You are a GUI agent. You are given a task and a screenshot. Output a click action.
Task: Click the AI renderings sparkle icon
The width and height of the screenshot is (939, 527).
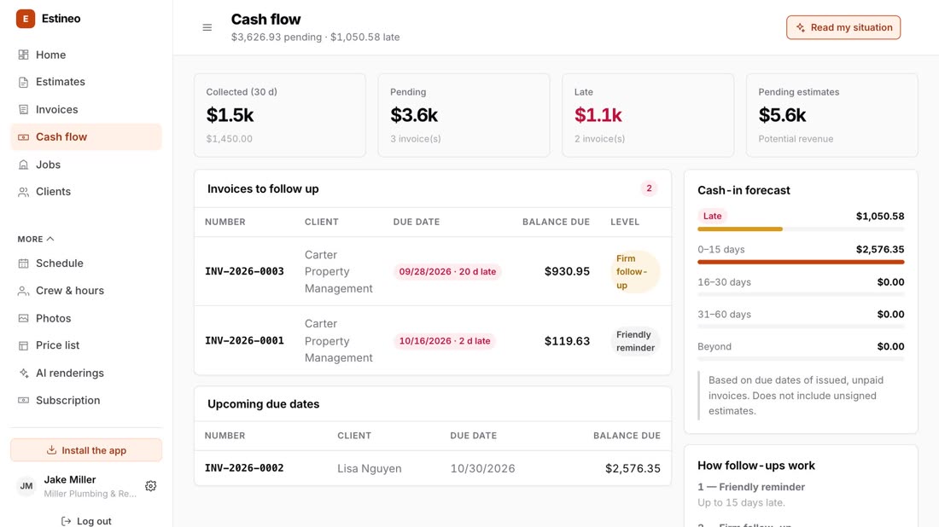(23, 373)
